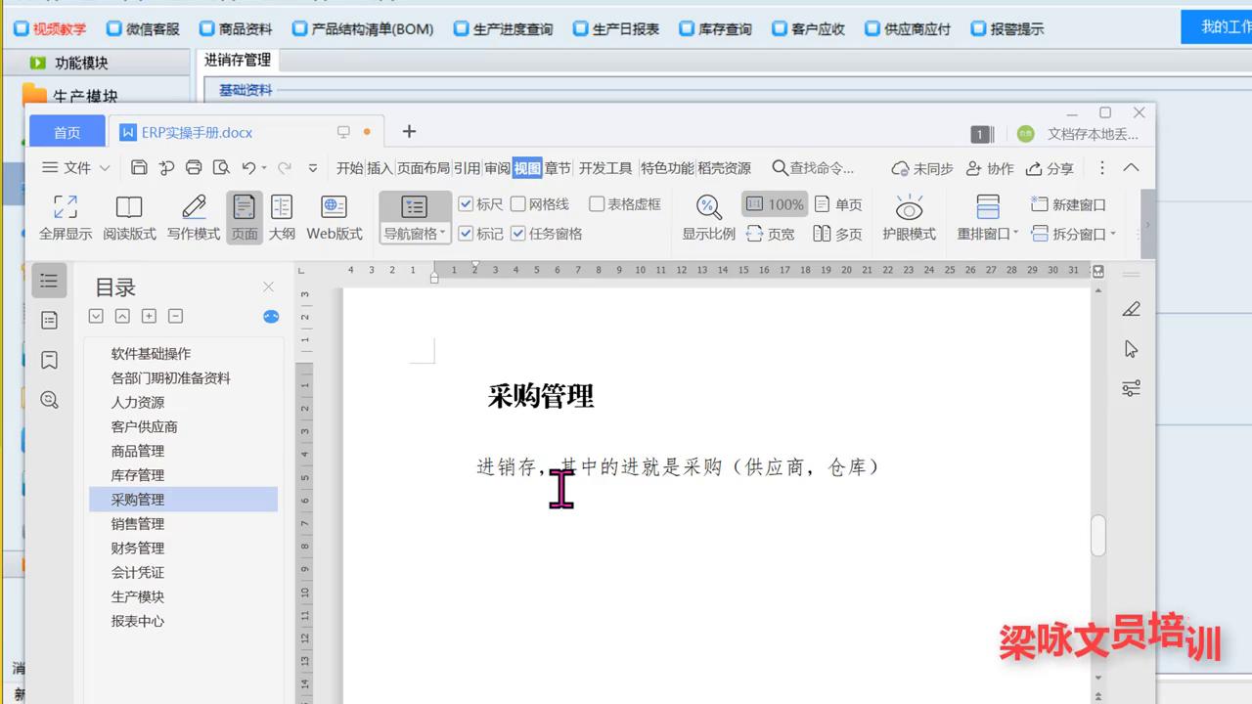The image size is (1252, 704).
Task: Open the 导航窗格 dropdown menu
Action: coord(442,233)
